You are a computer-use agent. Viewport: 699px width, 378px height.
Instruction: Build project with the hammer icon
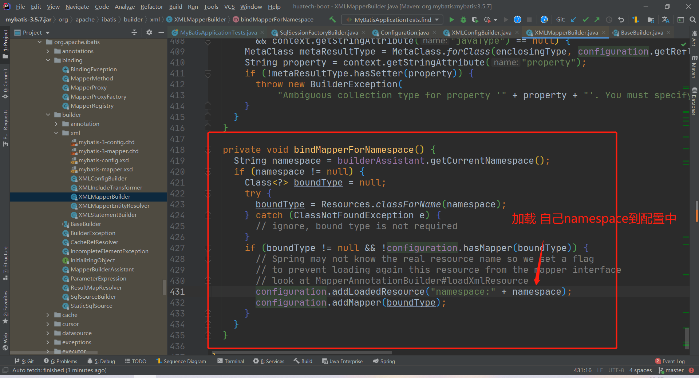point(332,20)
